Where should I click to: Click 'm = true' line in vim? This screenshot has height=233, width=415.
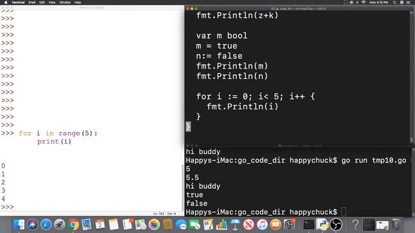pyautogui.click(x=217, y=46)
